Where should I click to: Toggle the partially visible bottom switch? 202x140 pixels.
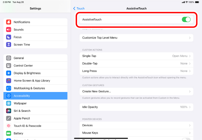tap(186, 139)
